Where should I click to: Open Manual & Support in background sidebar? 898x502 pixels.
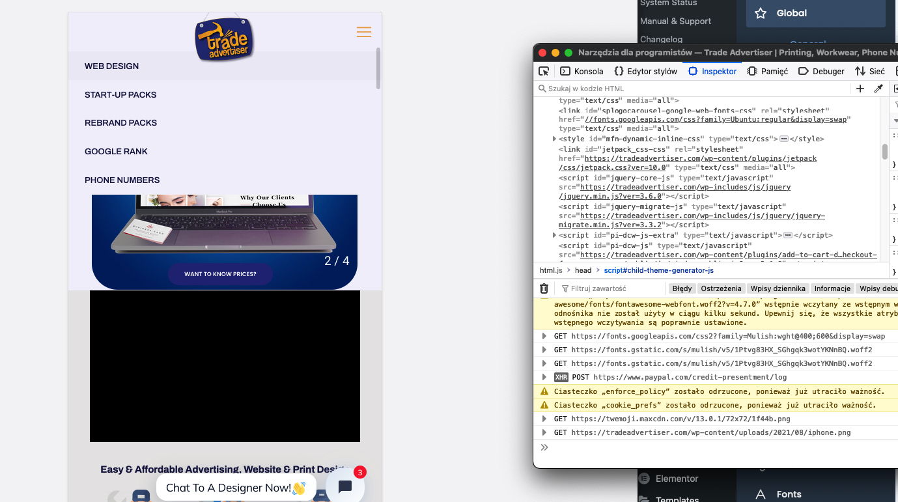click(675, 21)
